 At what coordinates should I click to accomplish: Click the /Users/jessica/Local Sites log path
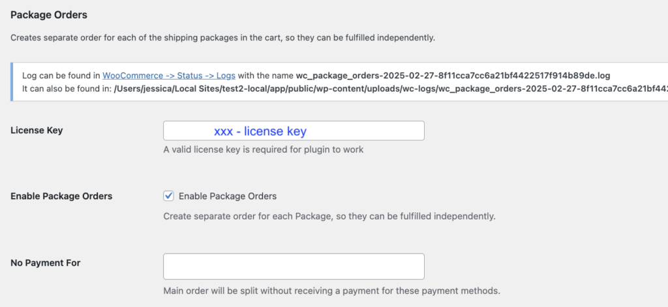(391, 88)
